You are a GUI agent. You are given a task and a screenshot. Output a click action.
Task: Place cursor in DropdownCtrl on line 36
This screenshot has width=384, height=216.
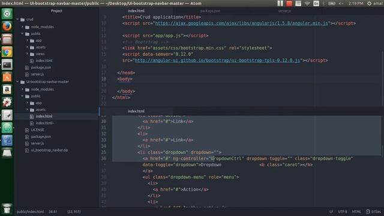pos(226,158)
